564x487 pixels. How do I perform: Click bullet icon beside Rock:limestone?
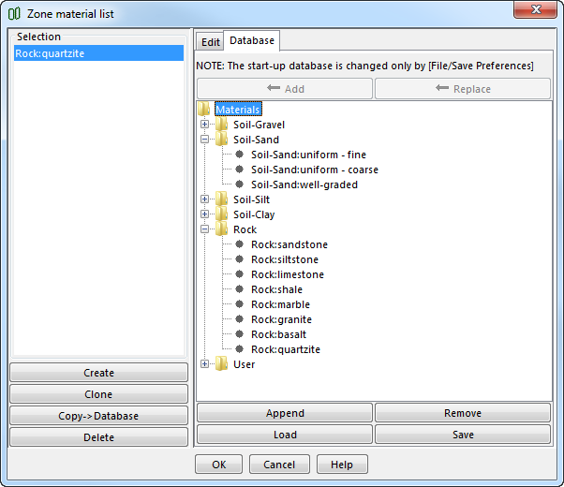pyautogui.click(x=239, y=274)
